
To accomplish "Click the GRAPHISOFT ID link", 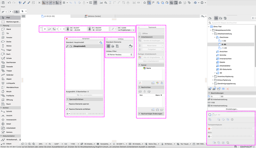I will (x=247, y=147).
